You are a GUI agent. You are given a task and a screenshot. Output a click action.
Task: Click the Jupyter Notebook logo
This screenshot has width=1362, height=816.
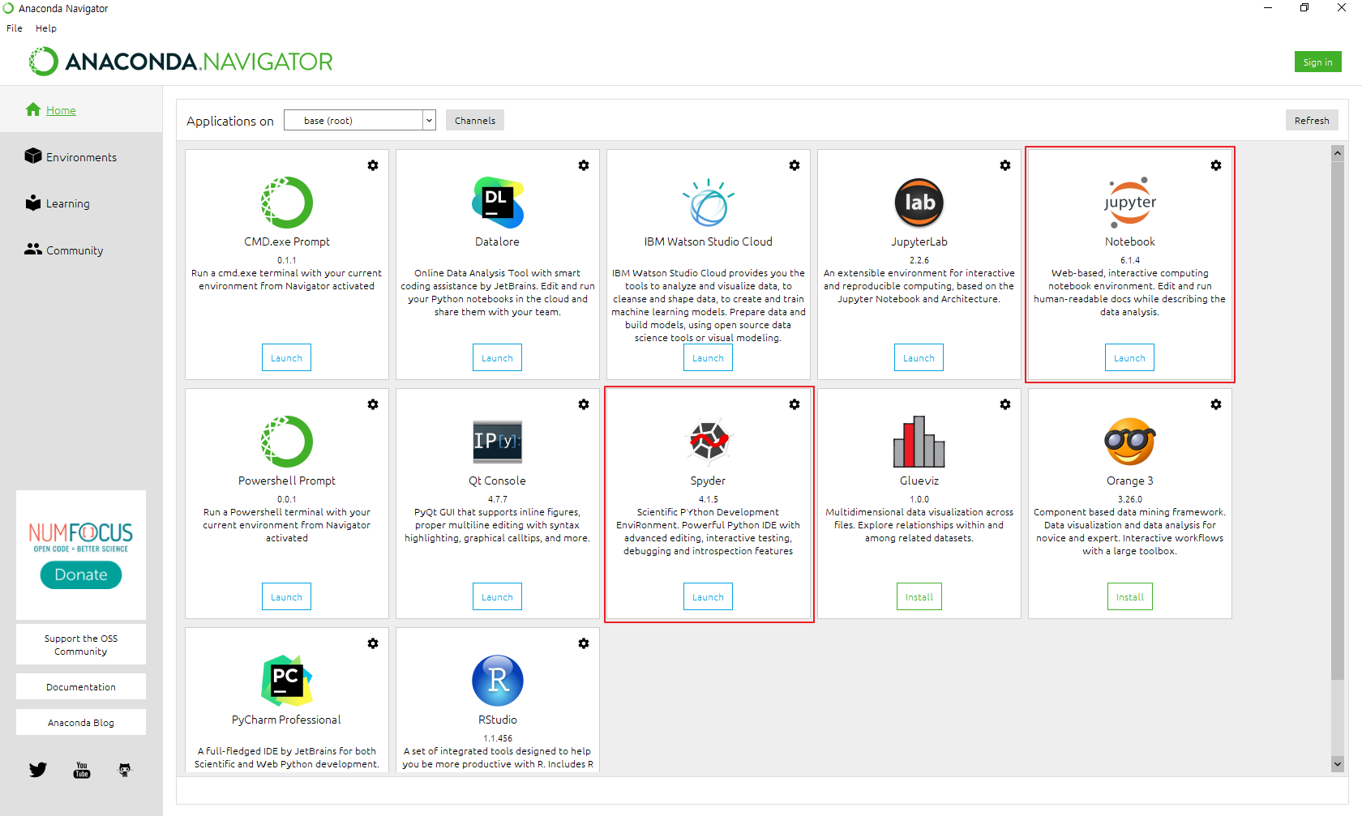(x=1130, y=203)
